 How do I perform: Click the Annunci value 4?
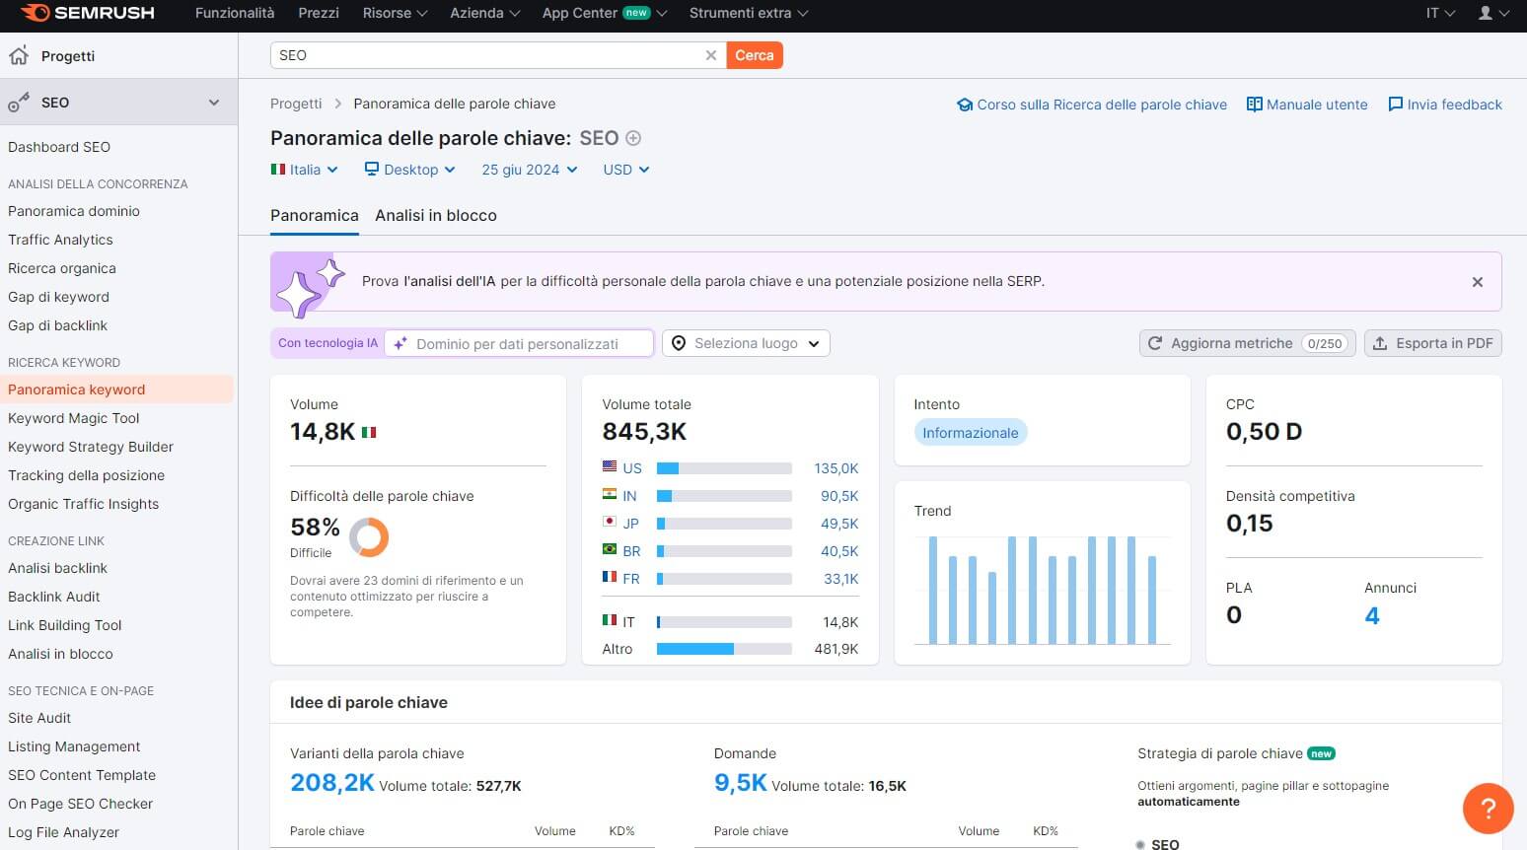pyautogui.click(x=1372, y=616)
